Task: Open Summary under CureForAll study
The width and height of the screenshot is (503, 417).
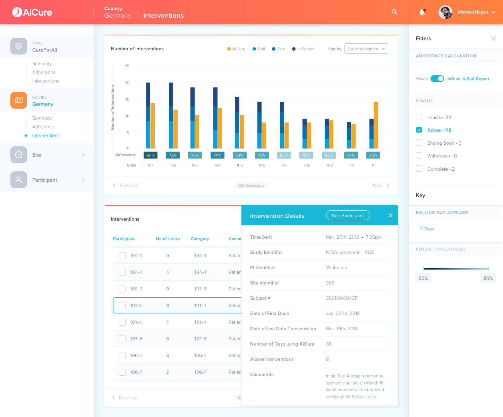Action: (x=42, y=63)
